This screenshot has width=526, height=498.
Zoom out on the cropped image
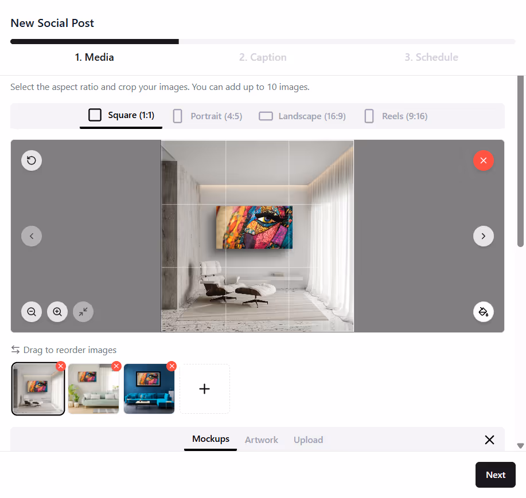[x=32, y=312]
